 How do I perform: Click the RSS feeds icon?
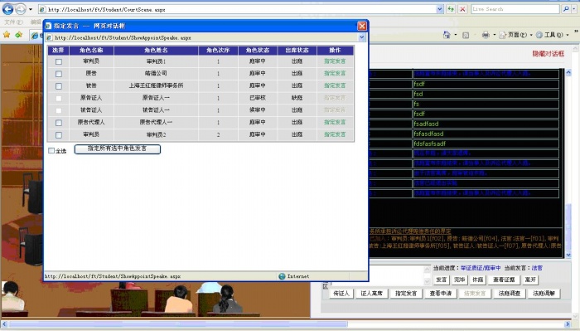pos(466,35)
